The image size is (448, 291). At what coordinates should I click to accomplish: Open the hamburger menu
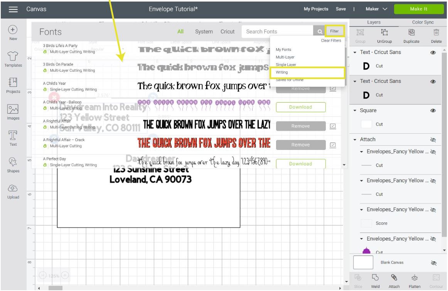13,9
